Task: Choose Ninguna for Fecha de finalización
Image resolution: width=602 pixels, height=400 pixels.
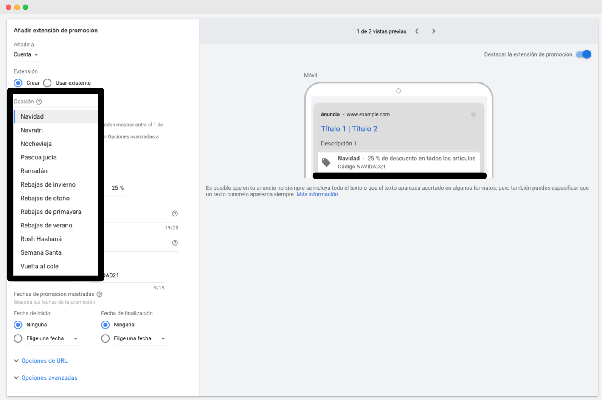Action: [105, 325]
